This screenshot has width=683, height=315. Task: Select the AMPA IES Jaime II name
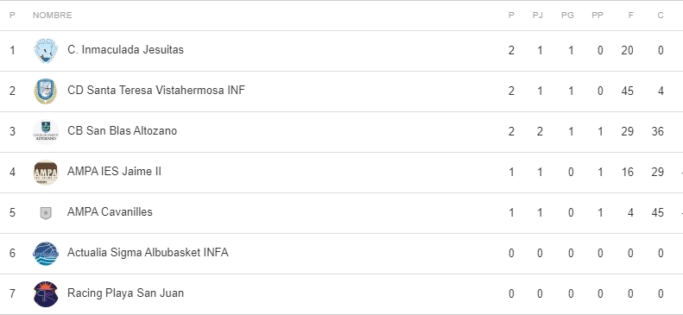click(114, 172)
